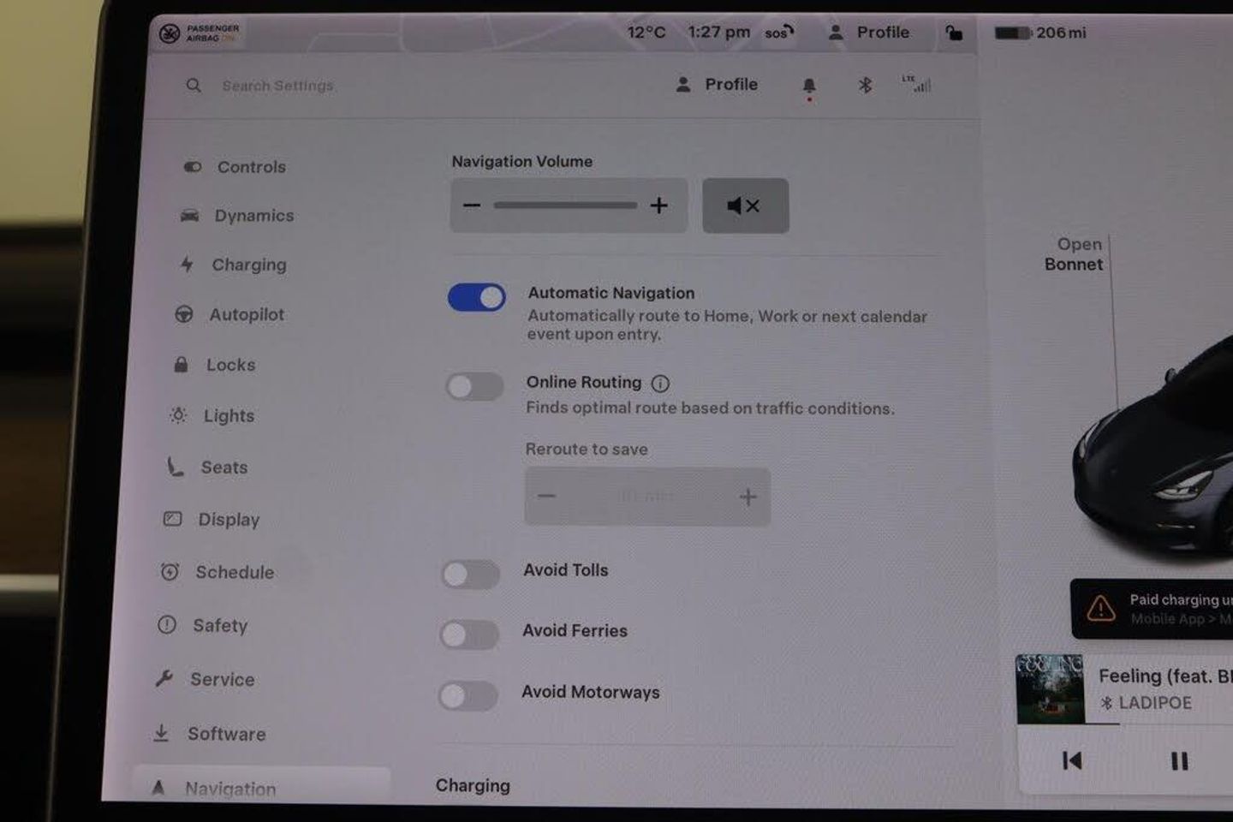Enable Online Routing toggle

474,387
